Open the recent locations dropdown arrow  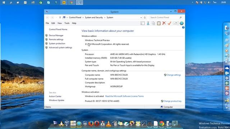(x=56, y=18)
